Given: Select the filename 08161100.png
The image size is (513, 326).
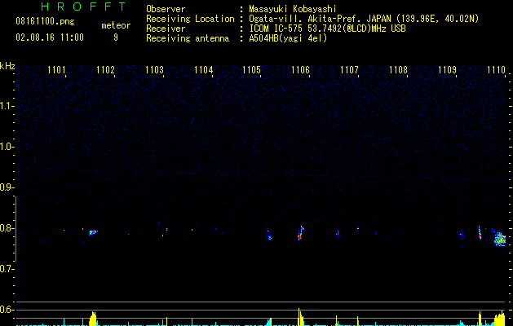Looking at the screenshot, I should pos(45,22).
